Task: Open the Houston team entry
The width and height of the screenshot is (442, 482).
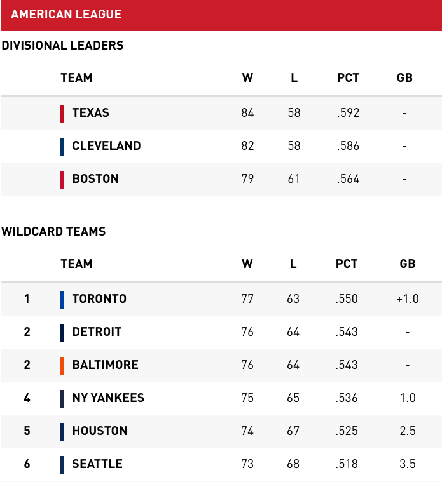Action: coord(100,431)
